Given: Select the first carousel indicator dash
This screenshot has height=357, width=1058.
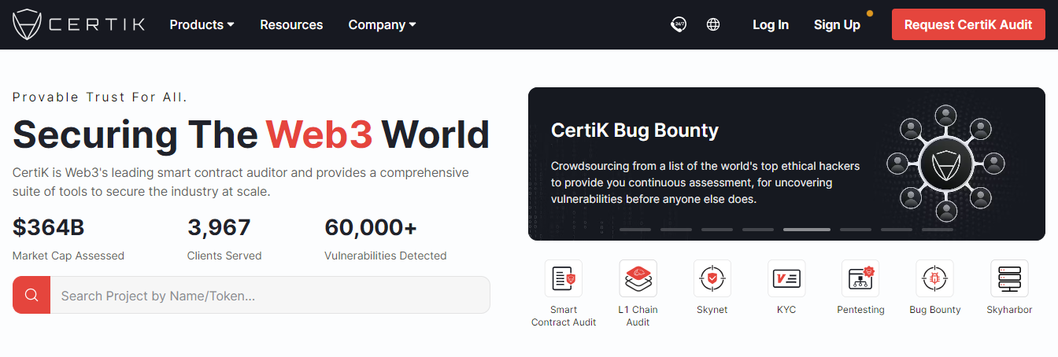Looking at the screenshot, I should tap(635, 230).
